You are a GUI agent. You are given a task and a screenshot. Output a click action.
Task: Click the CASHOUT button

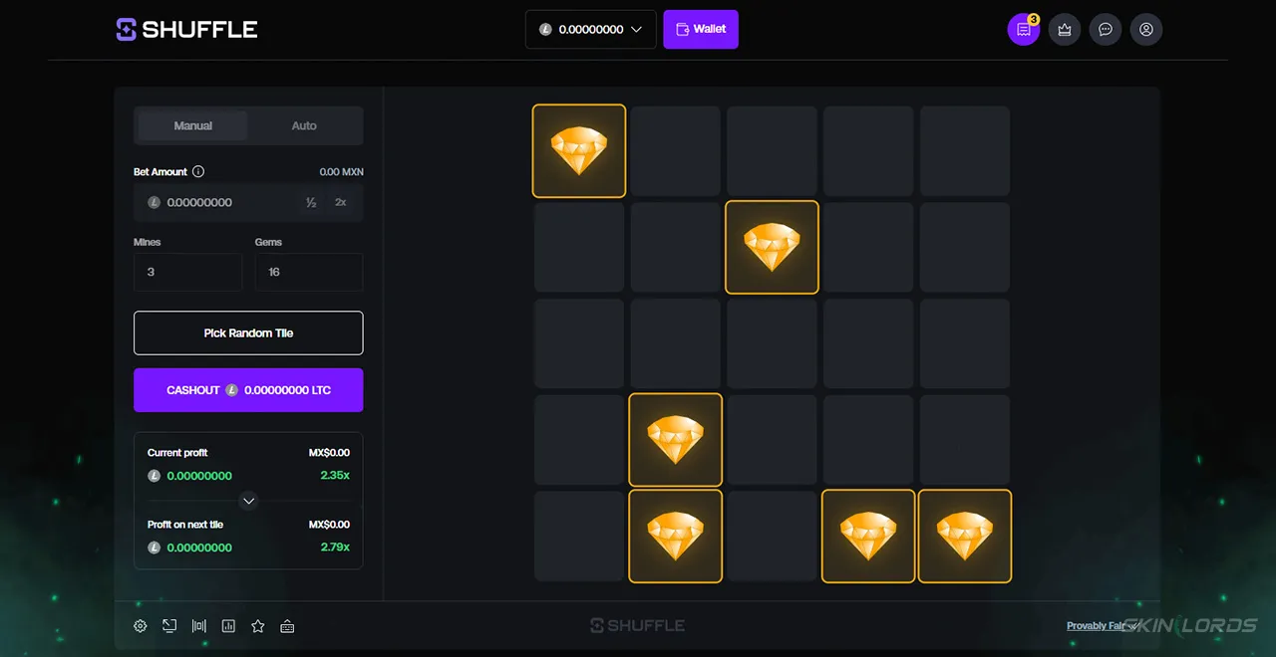click(248, 390)
